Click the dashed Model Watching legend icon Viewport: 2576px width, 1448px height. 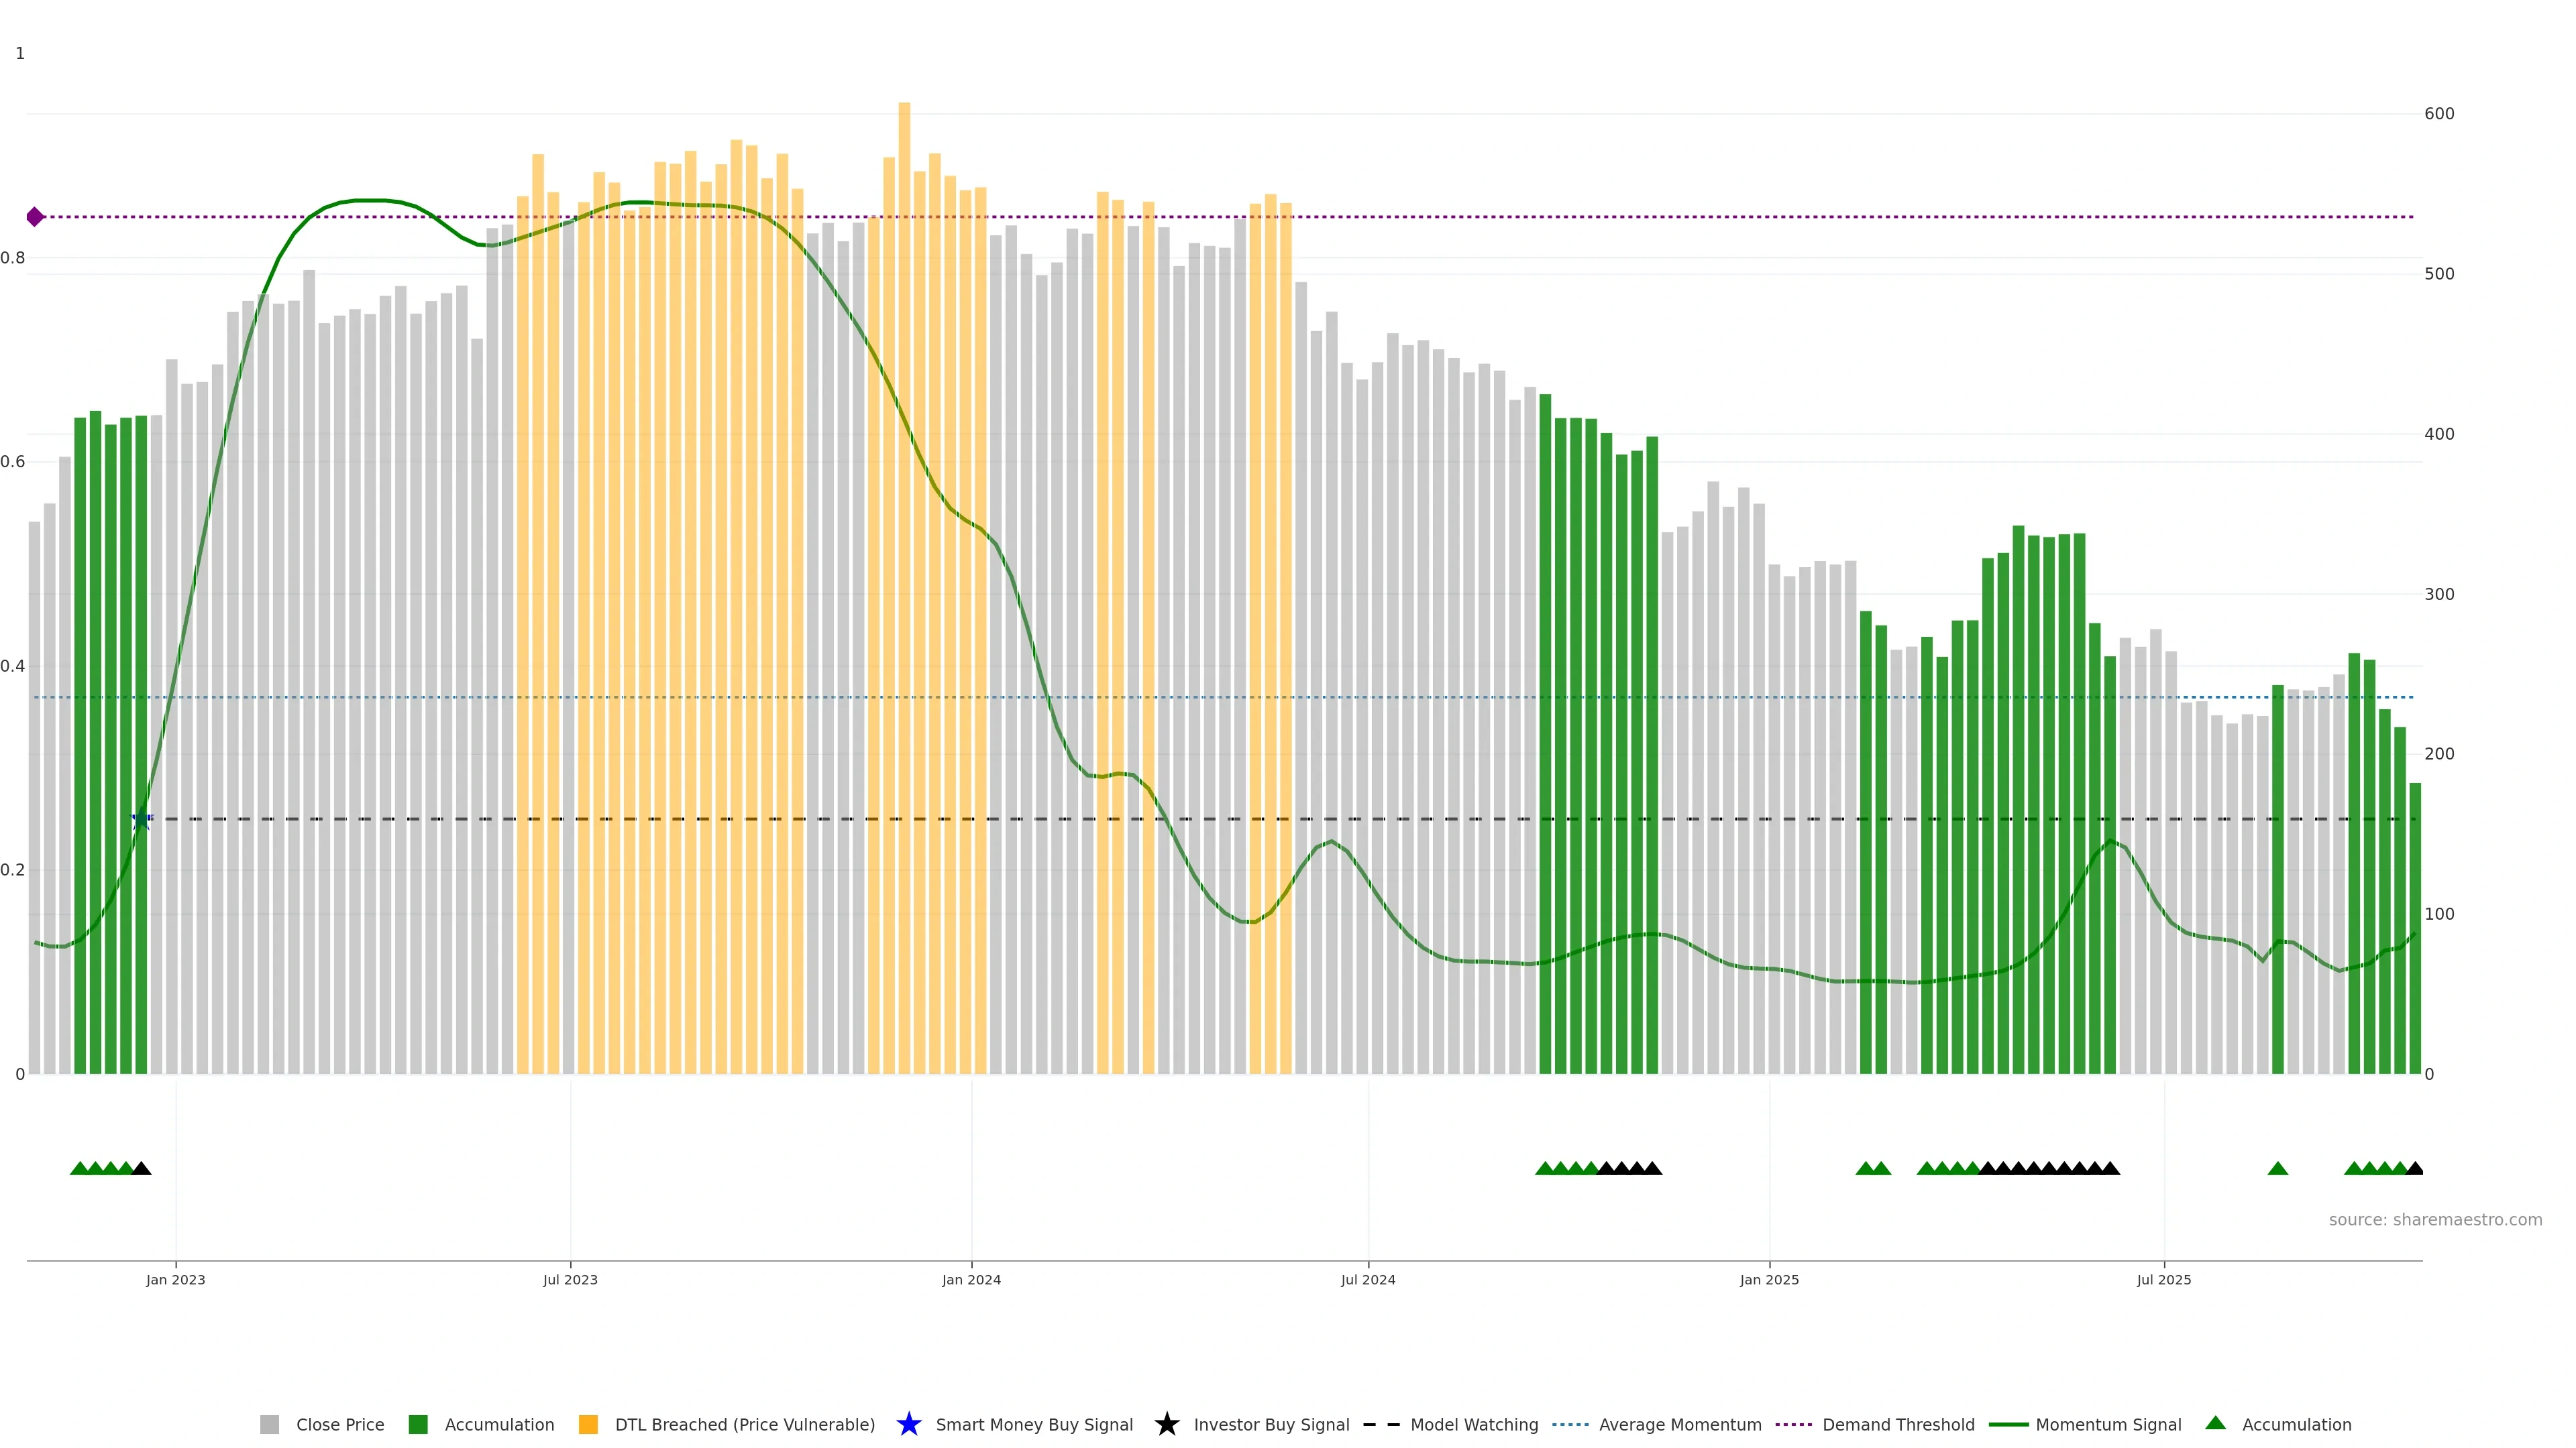point(1381,1424)
